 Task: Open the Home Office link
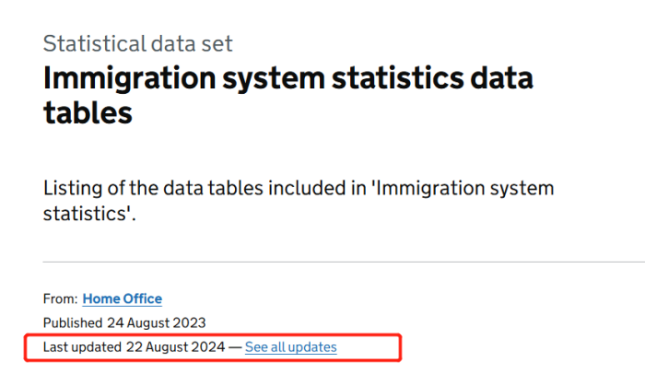pos(122,298)
